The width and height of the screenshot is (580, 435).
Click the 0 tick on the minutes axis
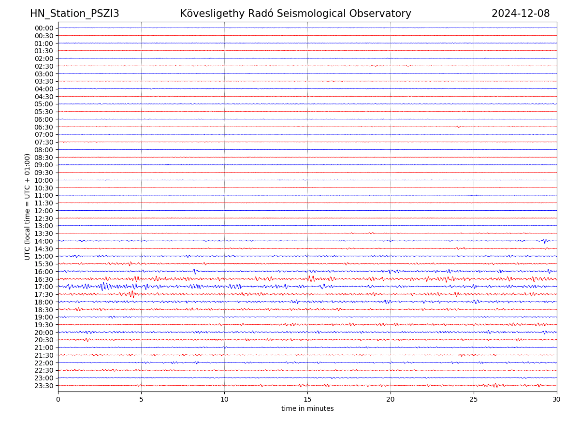[x=58, y=400]
